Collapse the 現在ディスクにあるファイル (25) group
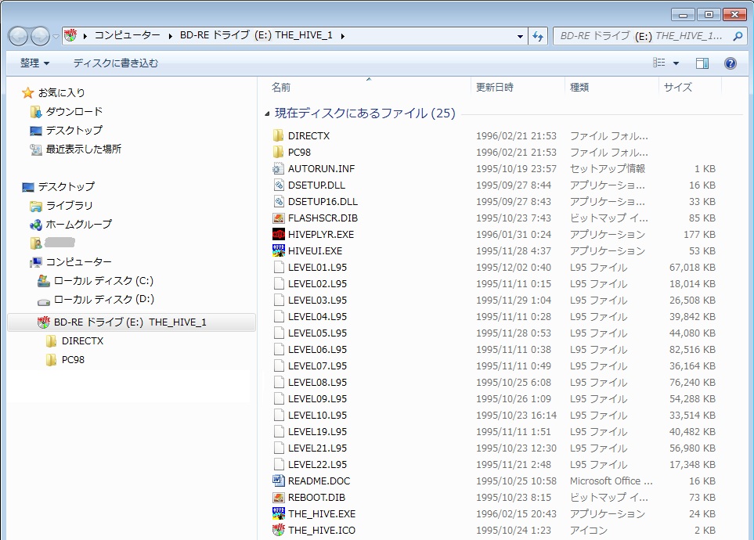This screenshot has width=754, height=540. coord(267,114)
